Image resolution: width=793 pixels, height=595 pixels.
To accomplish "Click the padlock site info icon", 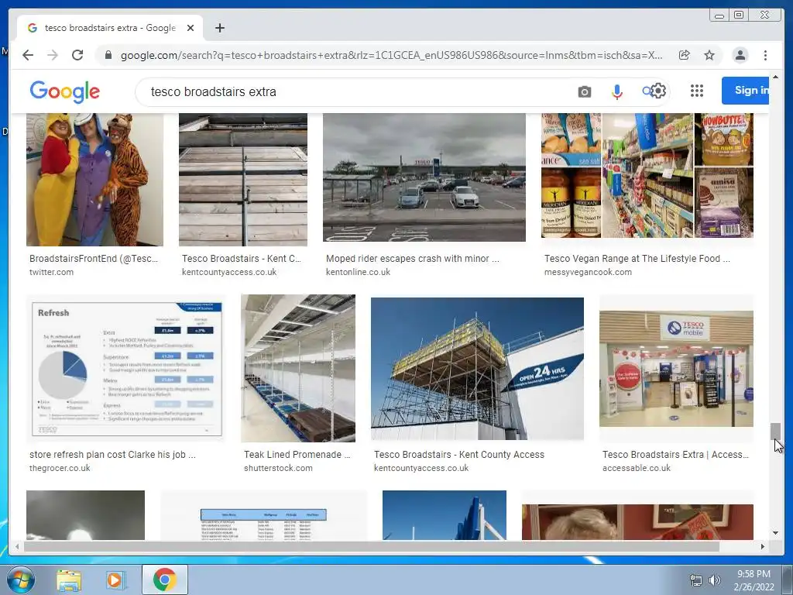I will (108, 55).
